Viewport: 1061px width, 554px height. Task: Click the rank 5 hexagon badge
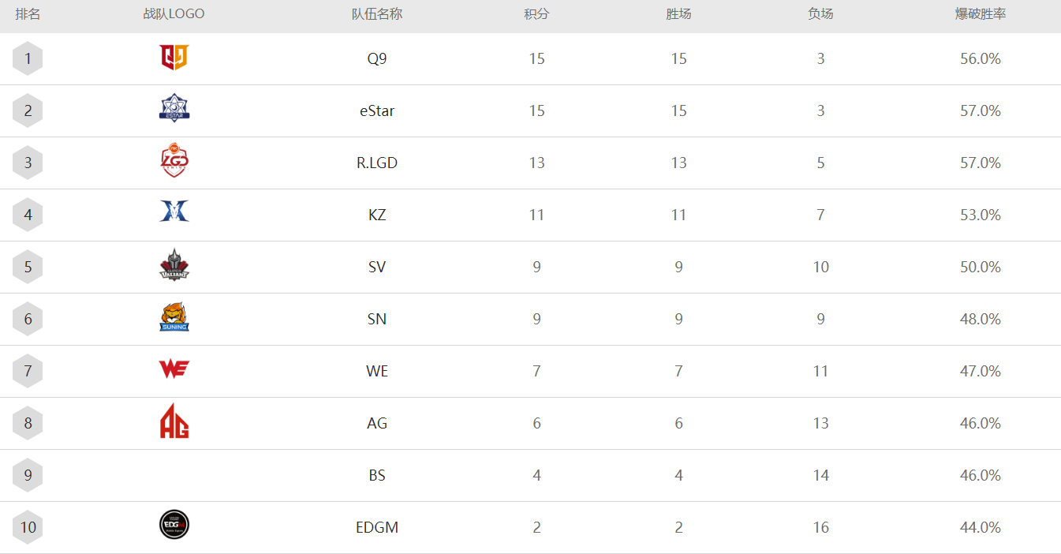click(x=28, y=267)
